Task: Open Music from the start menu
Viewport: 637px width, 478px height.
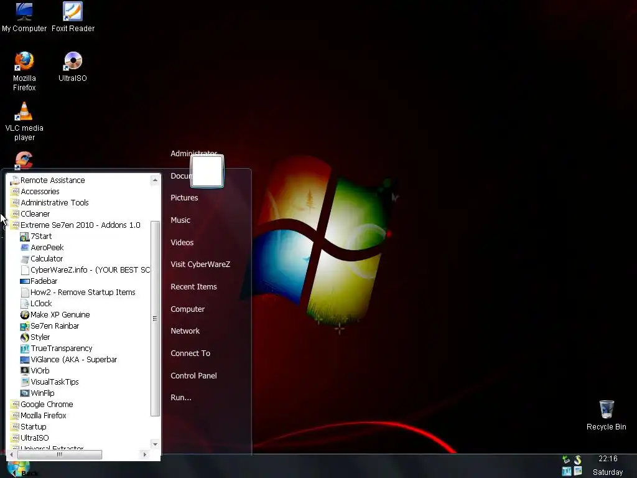Action: click(x=180, y=220)
